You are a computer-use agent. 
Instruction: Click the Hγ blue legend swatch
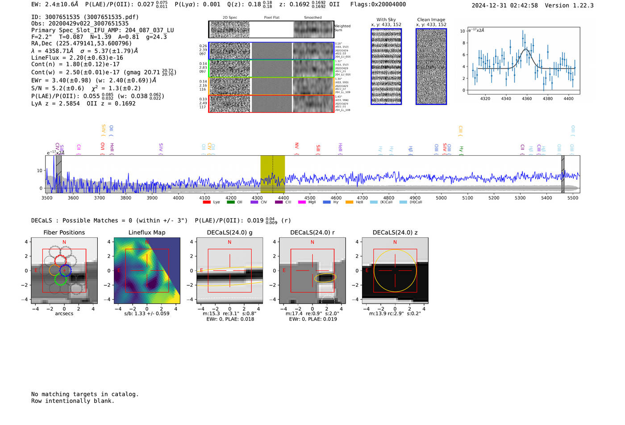click(x=327, y=202)
